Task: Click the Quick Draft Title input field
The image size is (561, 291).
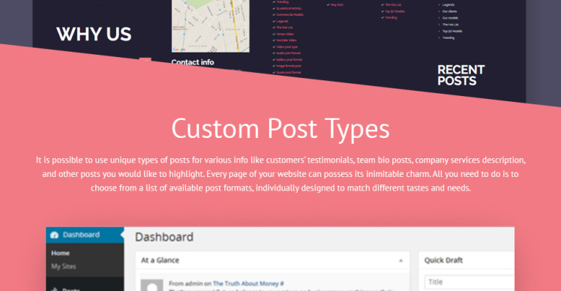Action: click(x=469, y=282)
